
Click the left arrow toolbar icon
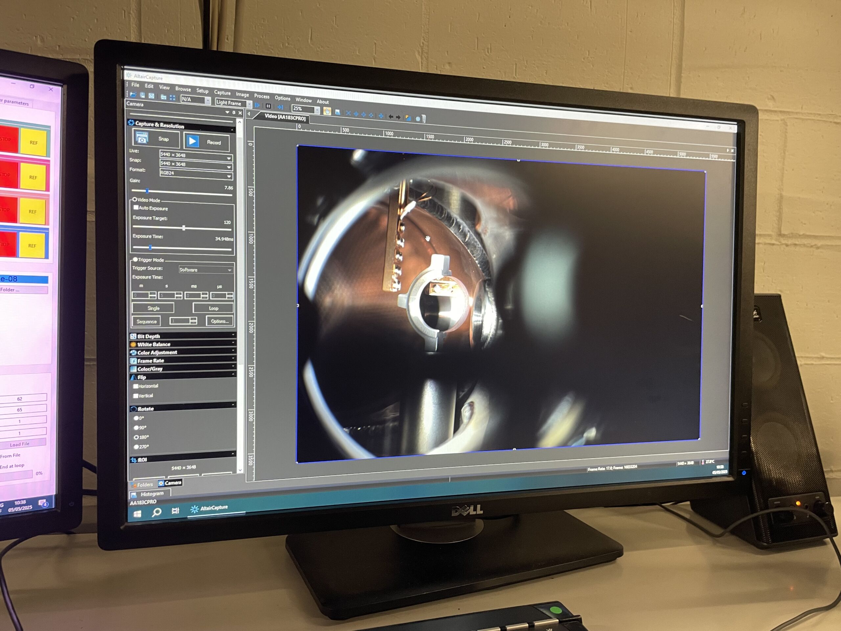tap(391, 117)
